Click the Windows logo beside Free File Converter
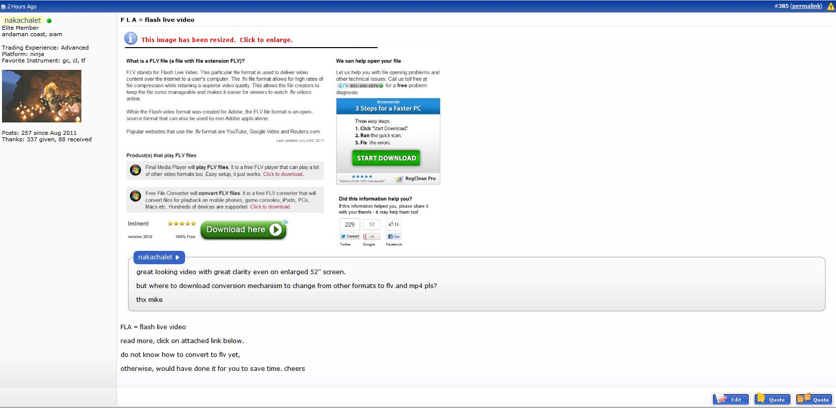The width and height of the screenshot is (836, 408). (x=135, y=196)
